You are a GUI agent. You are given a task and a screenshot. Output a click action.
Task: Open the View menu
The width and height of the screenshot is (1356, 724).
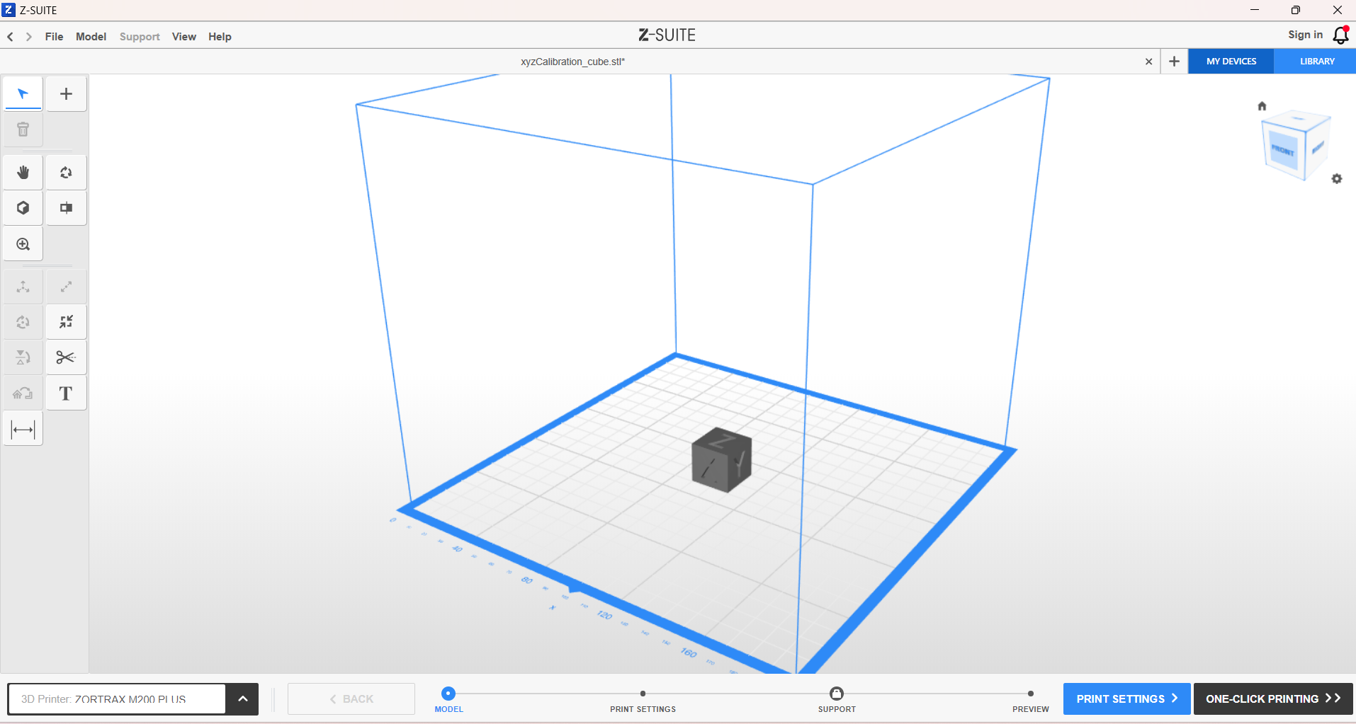tap(184, 37)
